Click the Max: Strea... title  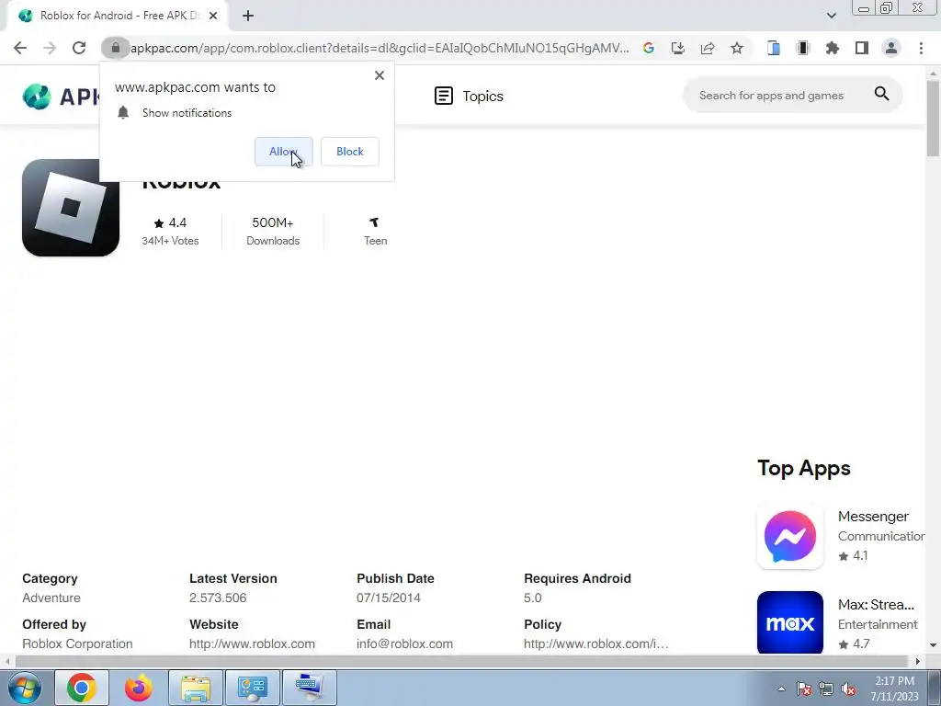pyautogui.click(x=876, y=605)
